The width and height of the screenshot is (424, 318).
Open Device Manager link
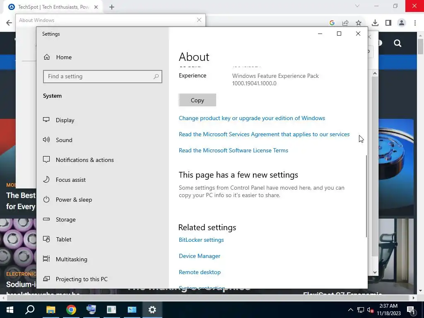coord(200,256)
